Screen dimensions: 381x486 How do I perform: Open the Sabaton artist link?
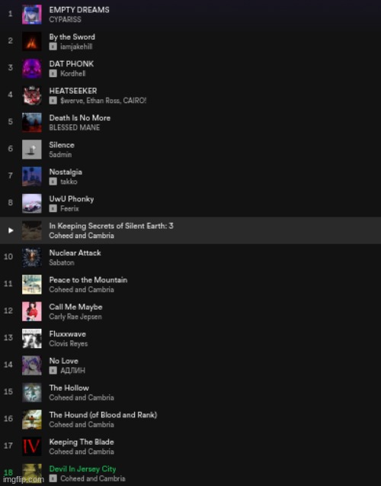click(x=62, y=262)
